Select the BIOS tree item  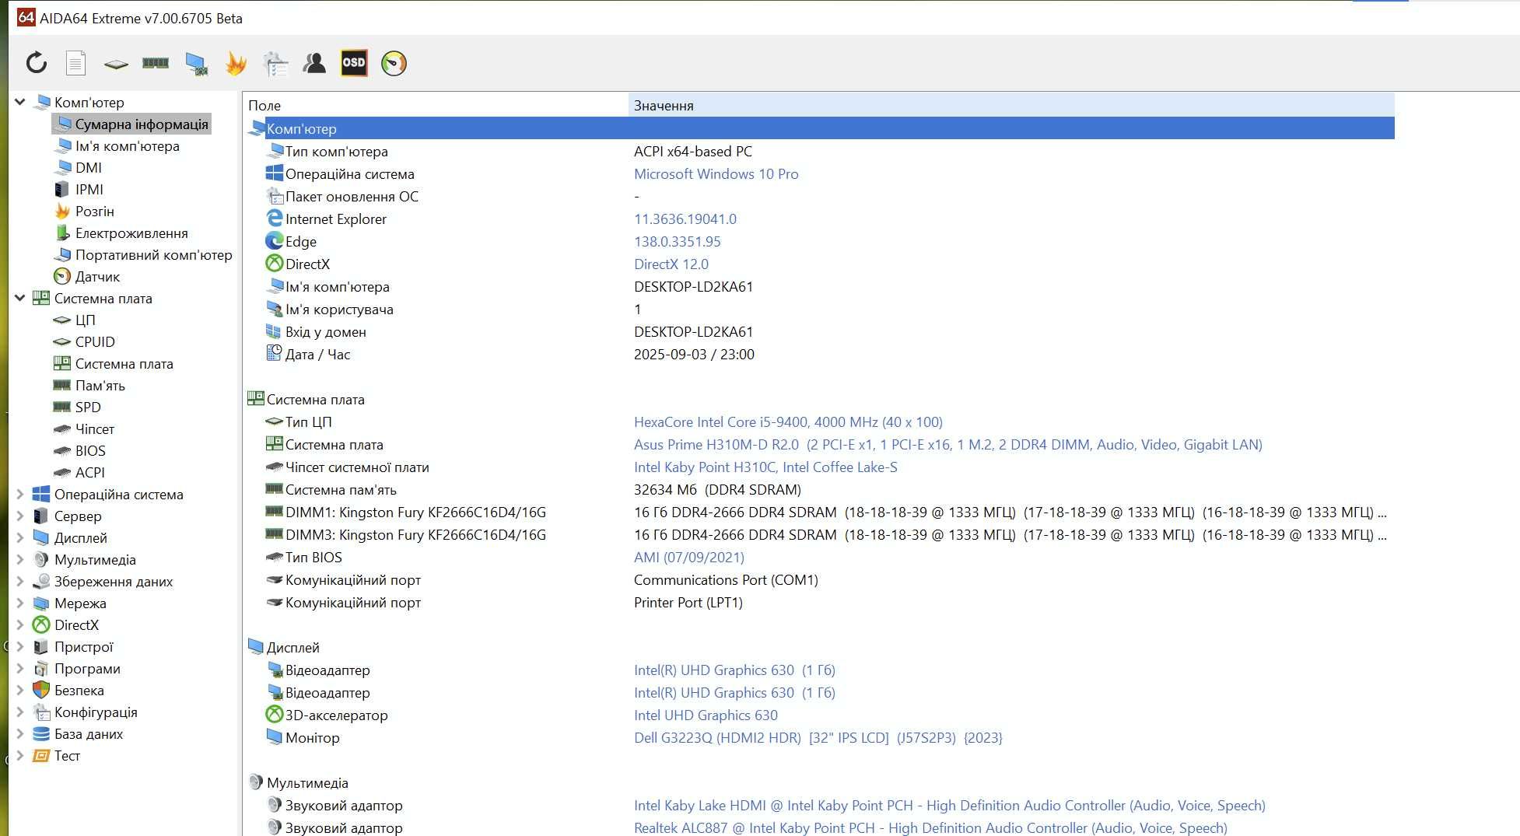(90, 451)
